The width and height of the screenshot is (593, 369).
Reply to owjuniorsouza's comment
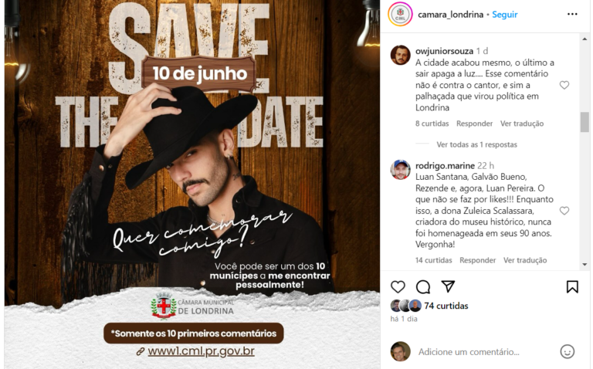[x=474, y=124]
